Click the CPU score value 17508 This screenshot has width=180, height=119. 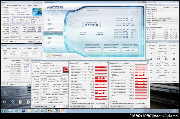pyautogui.click(x=100, y=35)
